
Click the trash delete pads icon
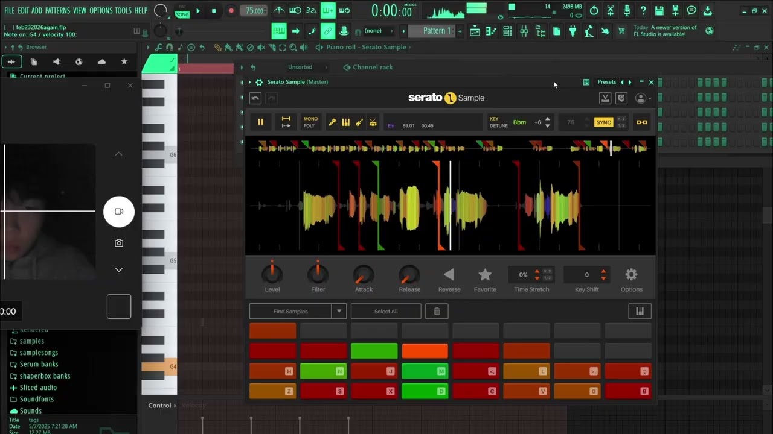click(437, 312)
